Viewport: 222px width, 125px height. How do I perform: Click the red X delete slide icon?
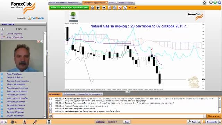click(120, 8)
